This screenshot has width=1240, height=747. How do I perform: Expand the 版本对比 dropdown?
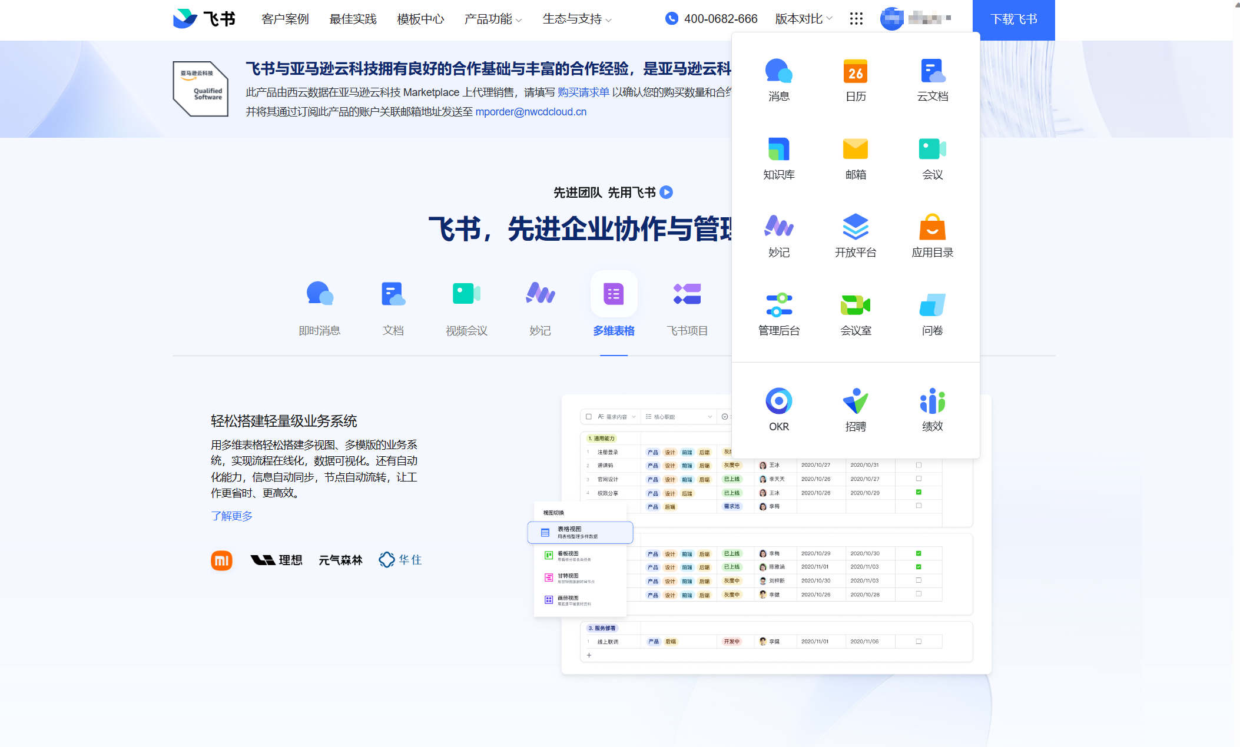pyautogui.click(x=804, y=19)
